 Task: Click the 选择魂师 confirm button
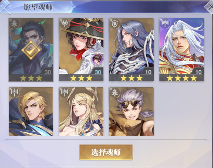106,152
